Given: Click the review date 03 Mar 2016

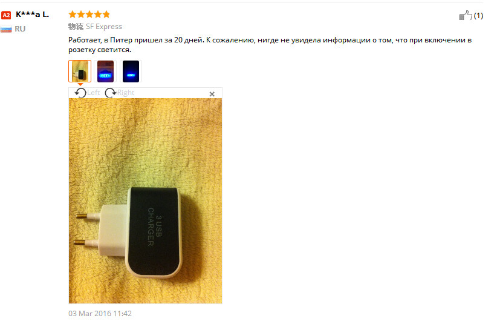Looking at the screenshot, I should click(x=100, y=314).
